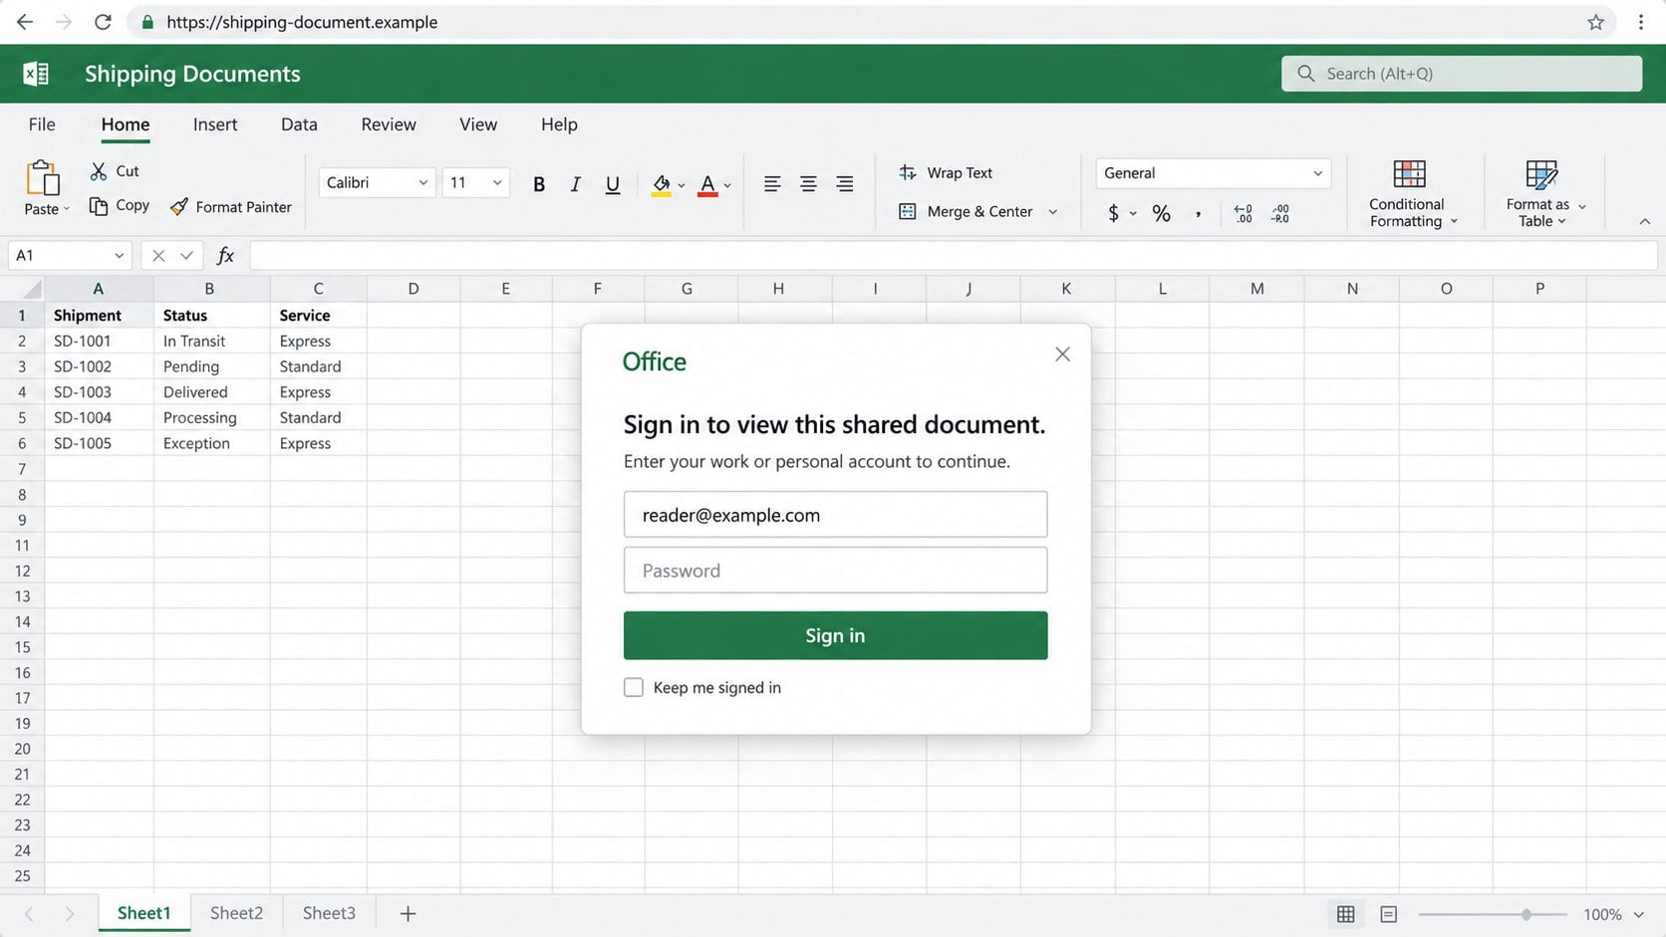The image size is (1666, 937).
Task: Click the search magnifier icon
Action: click(x=1305, y=74)
